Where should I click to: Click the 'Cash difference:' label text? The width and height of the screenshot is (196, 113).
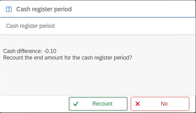click(x=23, y=51)
